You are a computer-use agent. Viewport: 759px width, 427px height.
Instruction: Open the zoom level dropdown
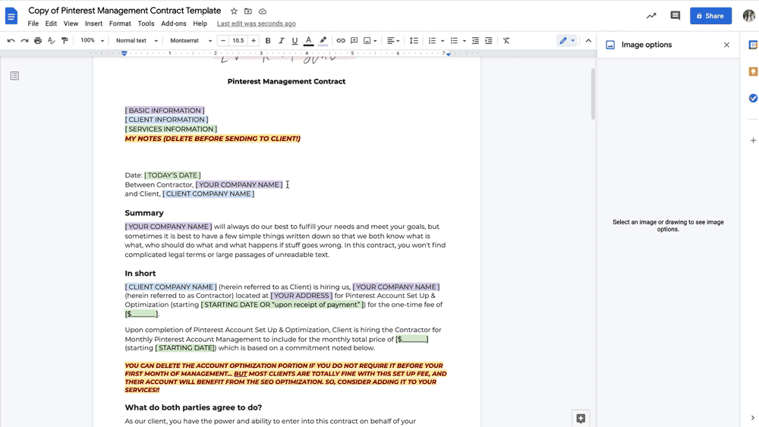pyautogui.click(x=91, y=41)
